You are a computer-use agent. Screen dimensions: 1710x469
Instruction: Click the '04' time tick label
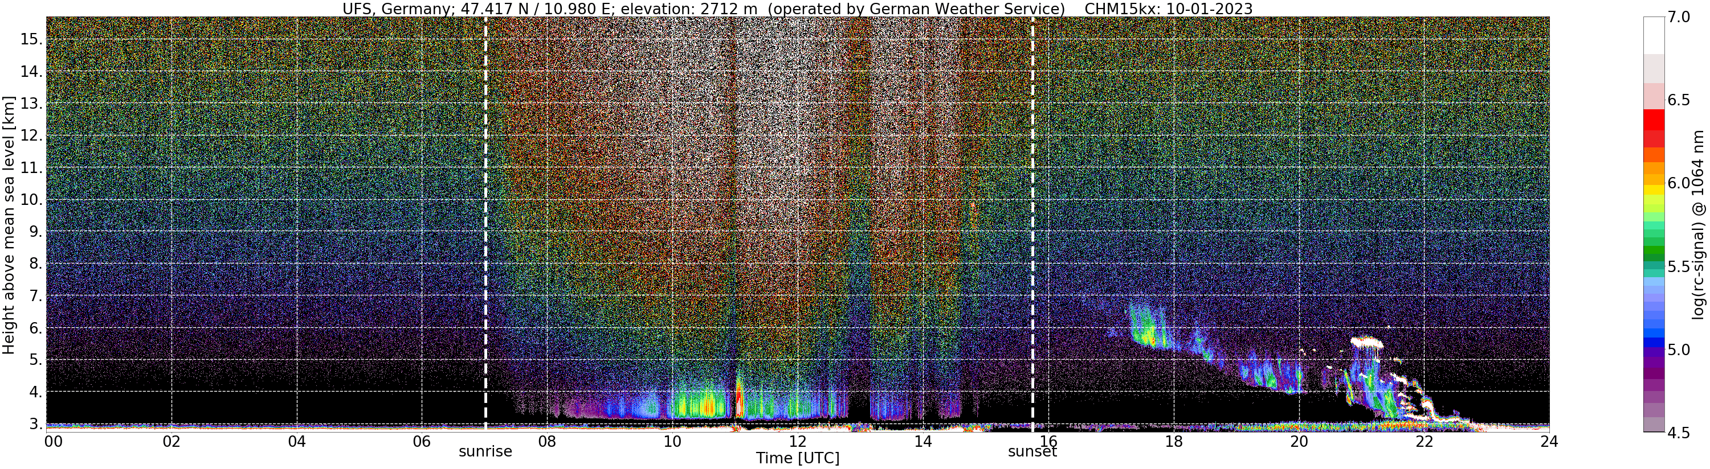[x=297, y=442]
